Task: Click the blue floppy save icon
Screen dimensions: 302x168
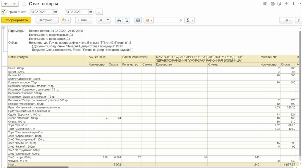Action: pos(138,20)
